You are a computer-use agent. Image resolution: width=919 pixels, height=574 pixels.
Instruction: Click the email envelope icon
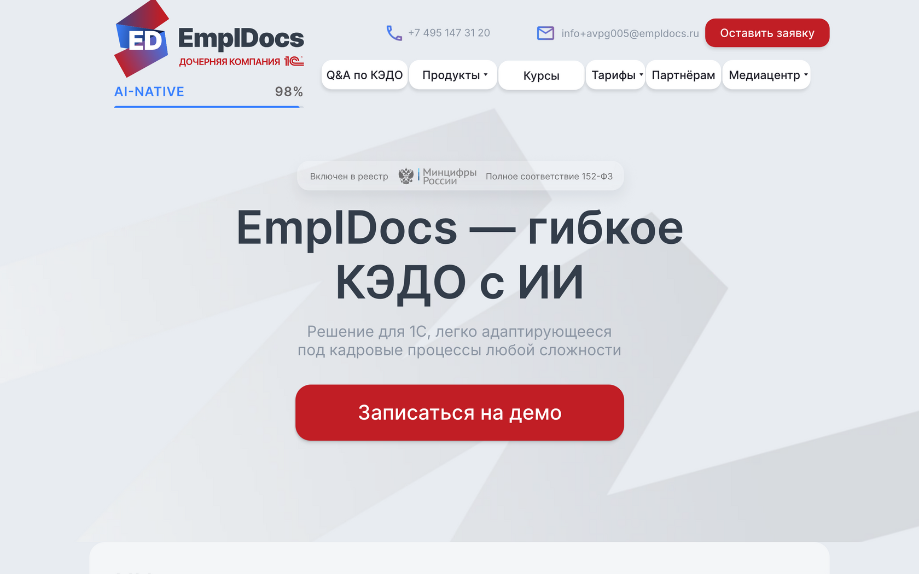click(545, 33)
